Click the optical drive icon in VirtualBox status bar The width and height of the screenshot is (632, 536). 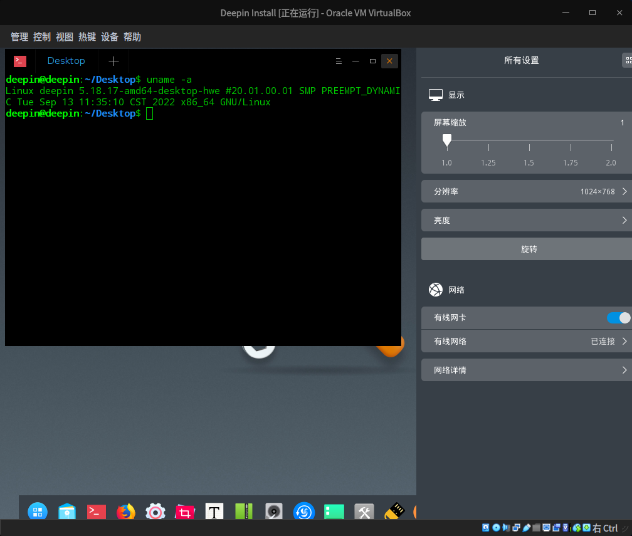[x=496, y=527]
